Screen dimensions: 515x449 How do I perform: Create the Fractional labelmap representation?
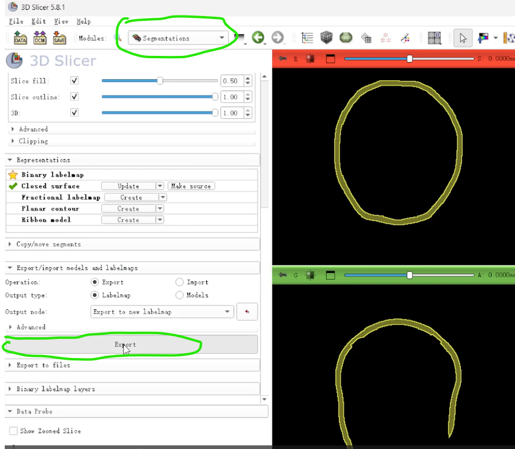tap(131, 197)
